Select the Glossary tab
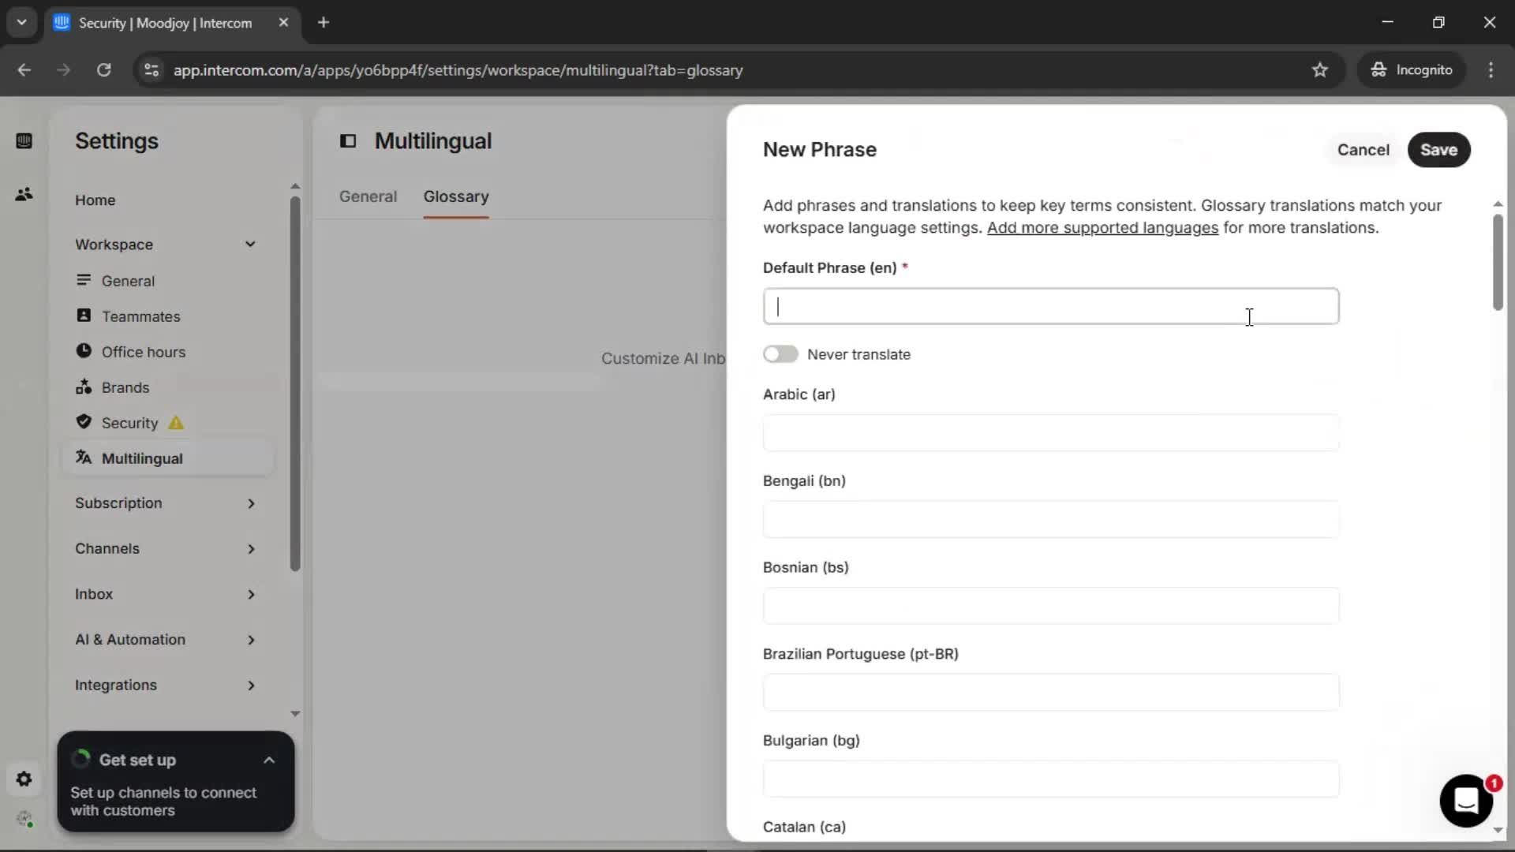Viewport: 1515px width, 852px height. click(456, 196)
